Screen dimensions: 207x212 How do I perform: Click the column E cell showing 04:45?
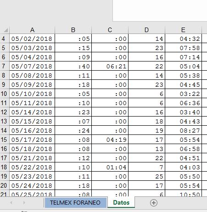(183, 84)
